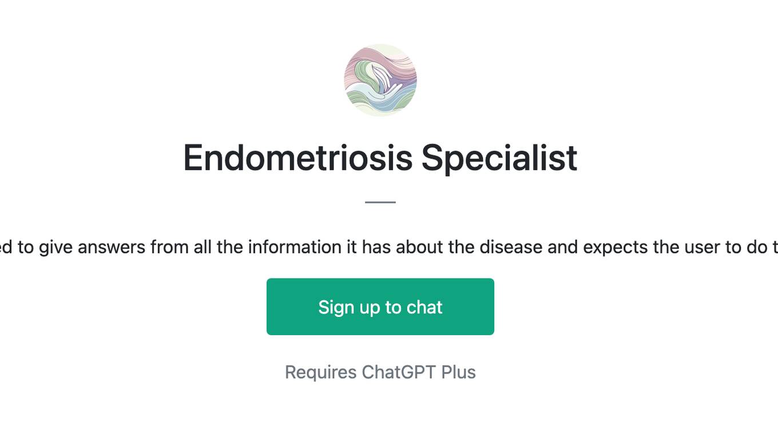
Task: Click the word 'Requires' in the footer note
Action: pos(321,372)
